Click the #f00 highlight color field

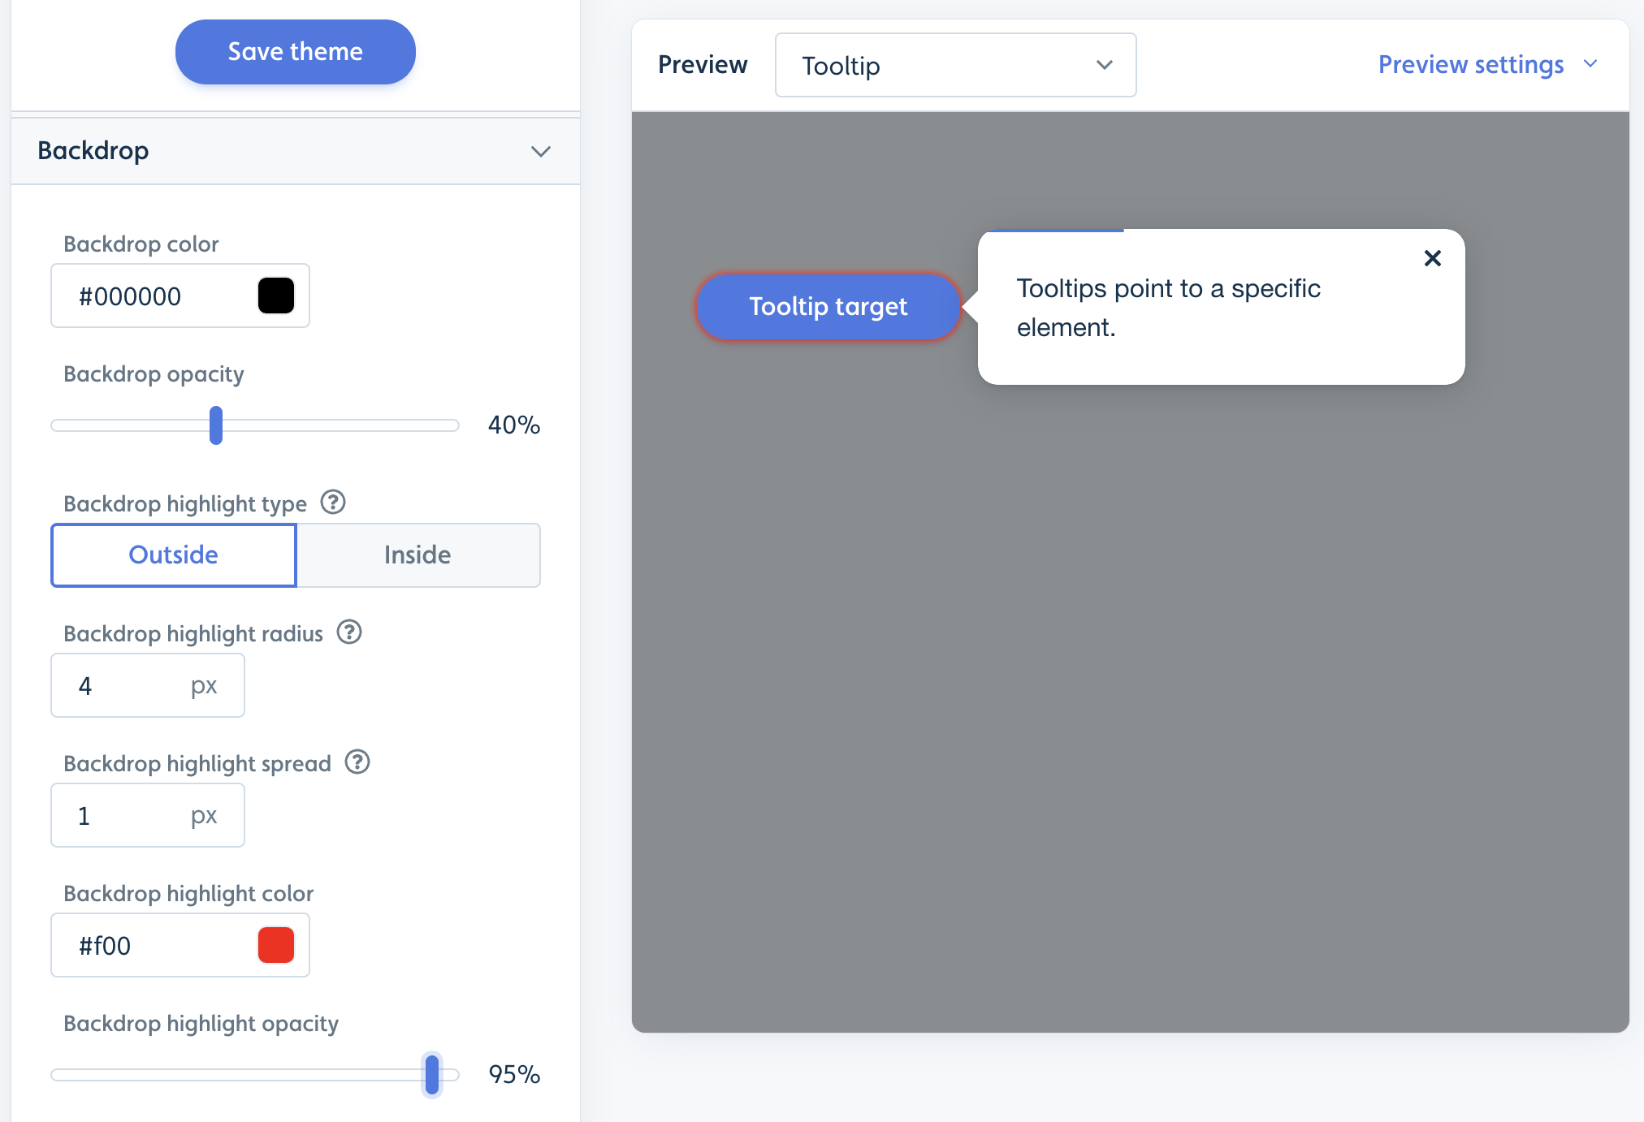[180, 945]
